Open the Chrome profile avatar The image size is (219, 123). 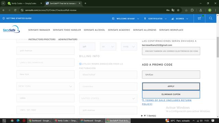pyautogui.click(x=210, y=10)
